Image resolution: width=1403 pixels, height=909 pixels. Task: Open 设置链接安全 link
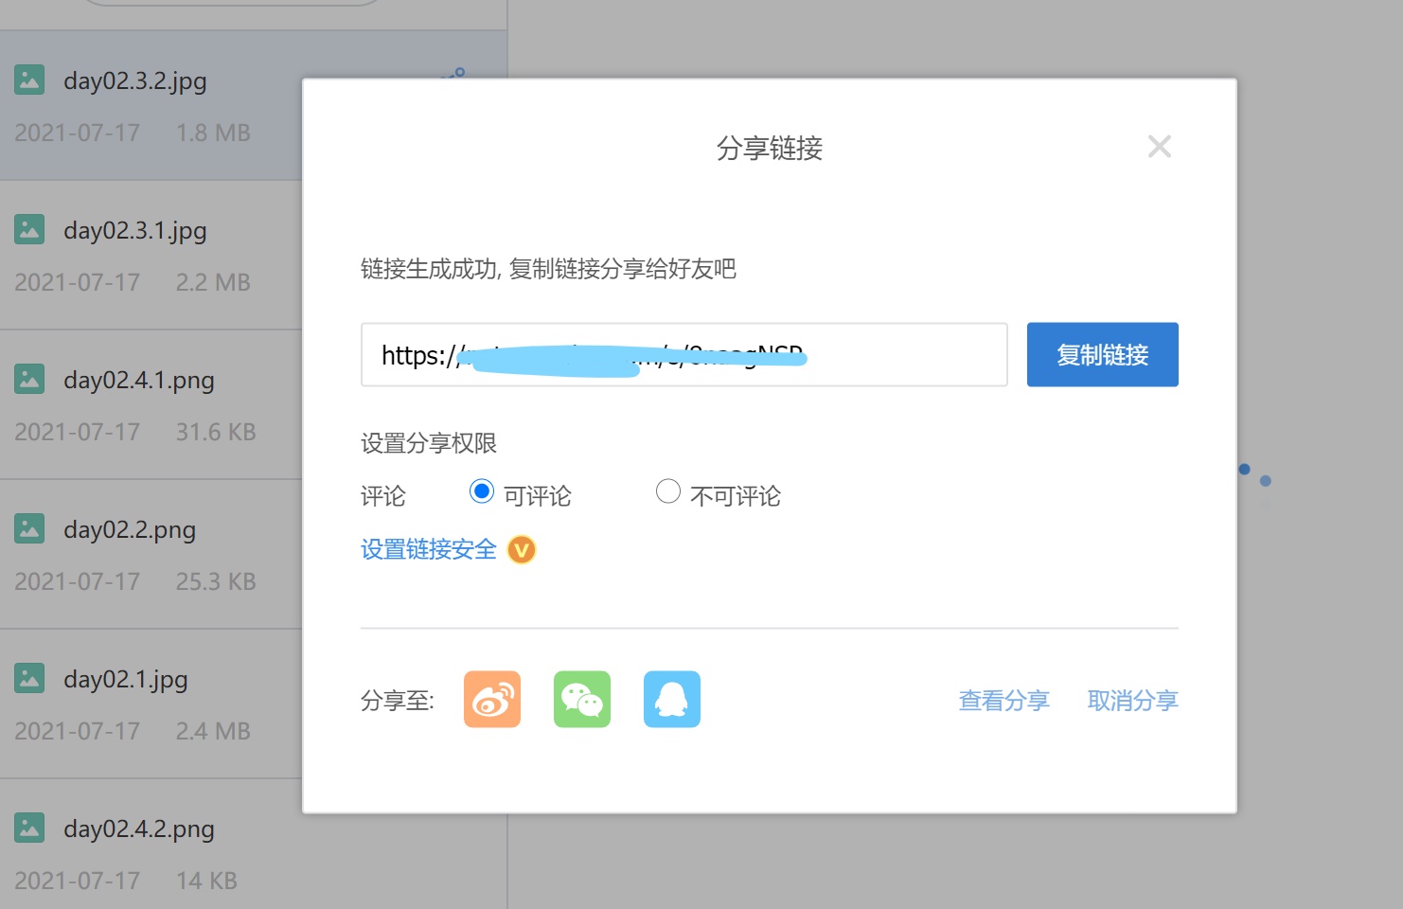pyautogui.click(x=429, y=549)
